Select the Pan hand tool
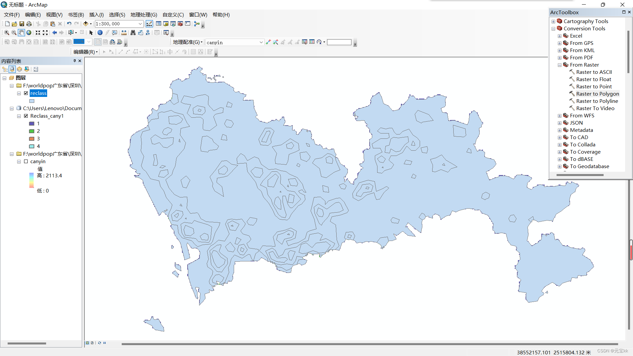This screenshot has height=356, width=633. coord(21,33)
